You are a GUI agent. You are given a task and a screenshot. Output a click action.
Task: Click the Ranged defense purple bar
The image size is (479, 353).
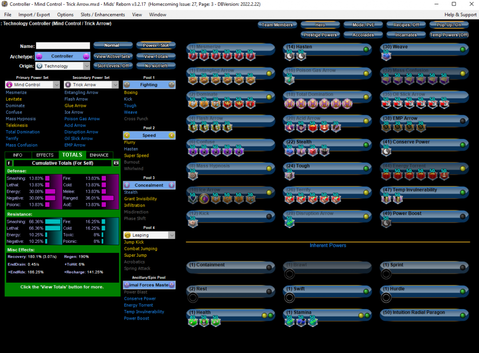(107, 198)
